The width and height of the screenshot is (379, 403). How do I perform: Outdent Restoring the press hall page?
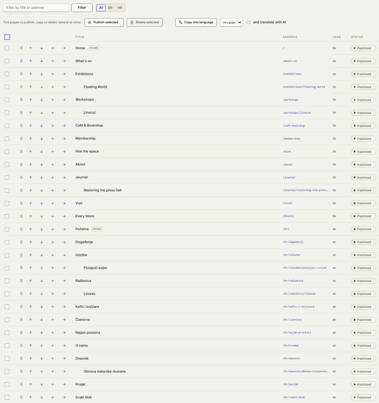coord(53,190)
